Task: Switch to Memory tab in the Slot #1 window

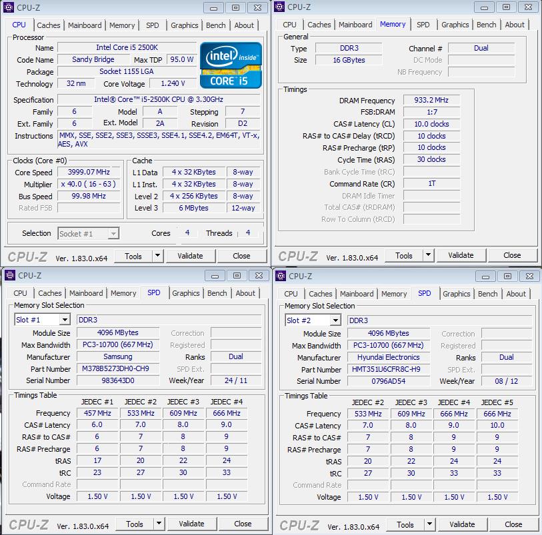Action: click(123, 293)
